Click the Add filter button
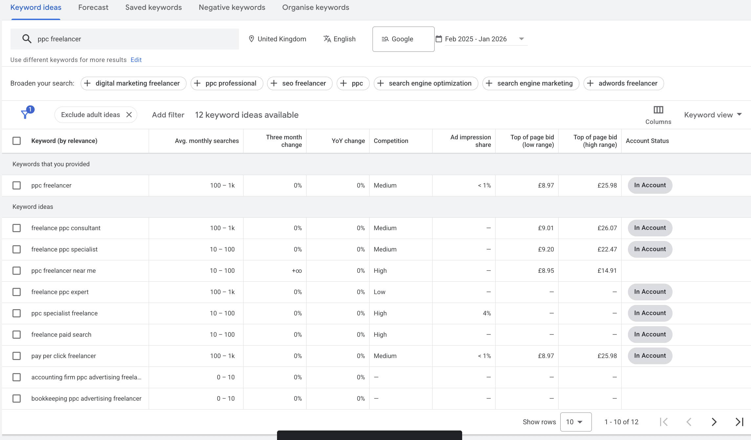Viewport: 751px width, 440px height. tap(168, 115)
